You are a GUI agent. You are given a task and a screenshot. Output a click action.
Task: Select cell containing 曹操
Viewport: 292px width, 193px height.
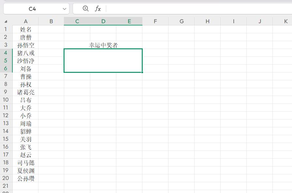pyautogui.click(x=26, y=76)
